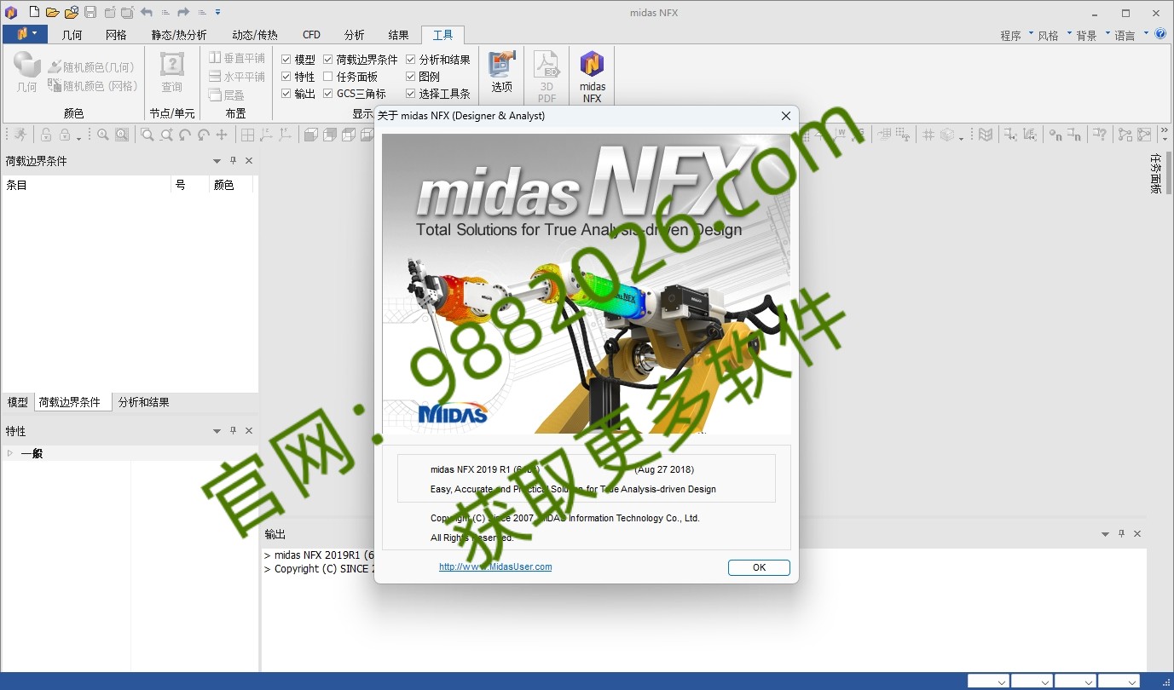The width and height of the screenshot is (1174, 690).
Task: Click the New file icon in quick access
Action: click(x=34, y=12)
